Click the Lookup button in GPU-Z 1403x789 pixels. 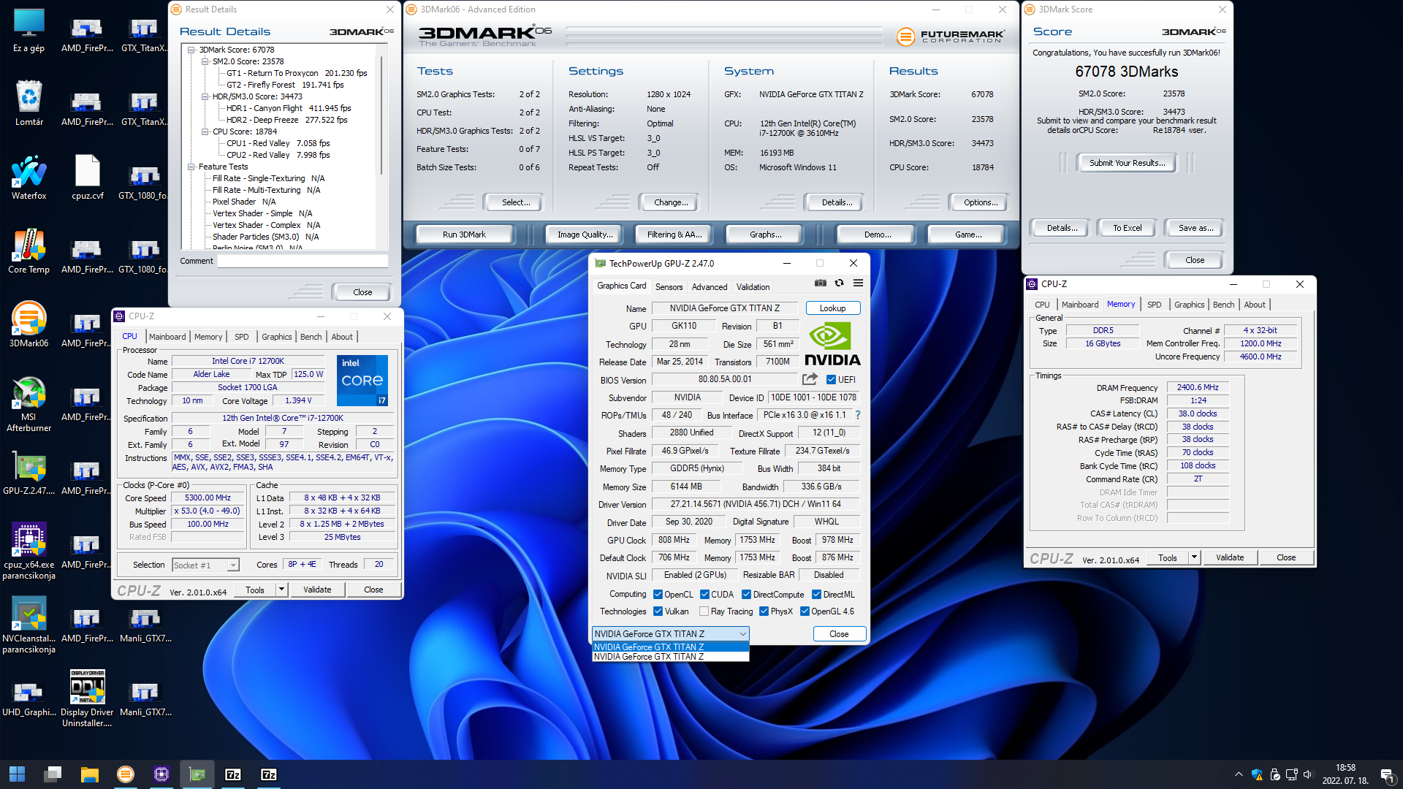click(x=832, y=308)
